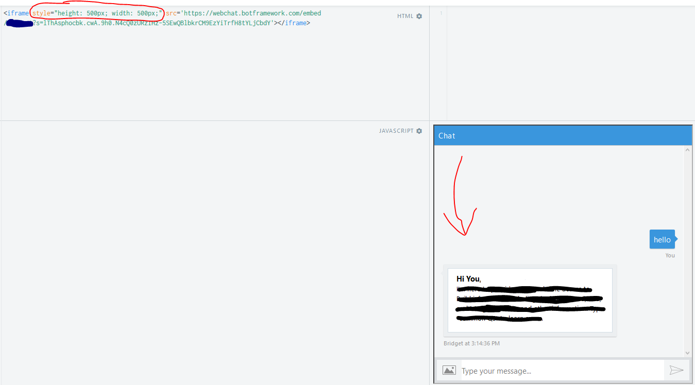
Task: Open the HTML panel settings gear
Action: click(x=419, y=16)
